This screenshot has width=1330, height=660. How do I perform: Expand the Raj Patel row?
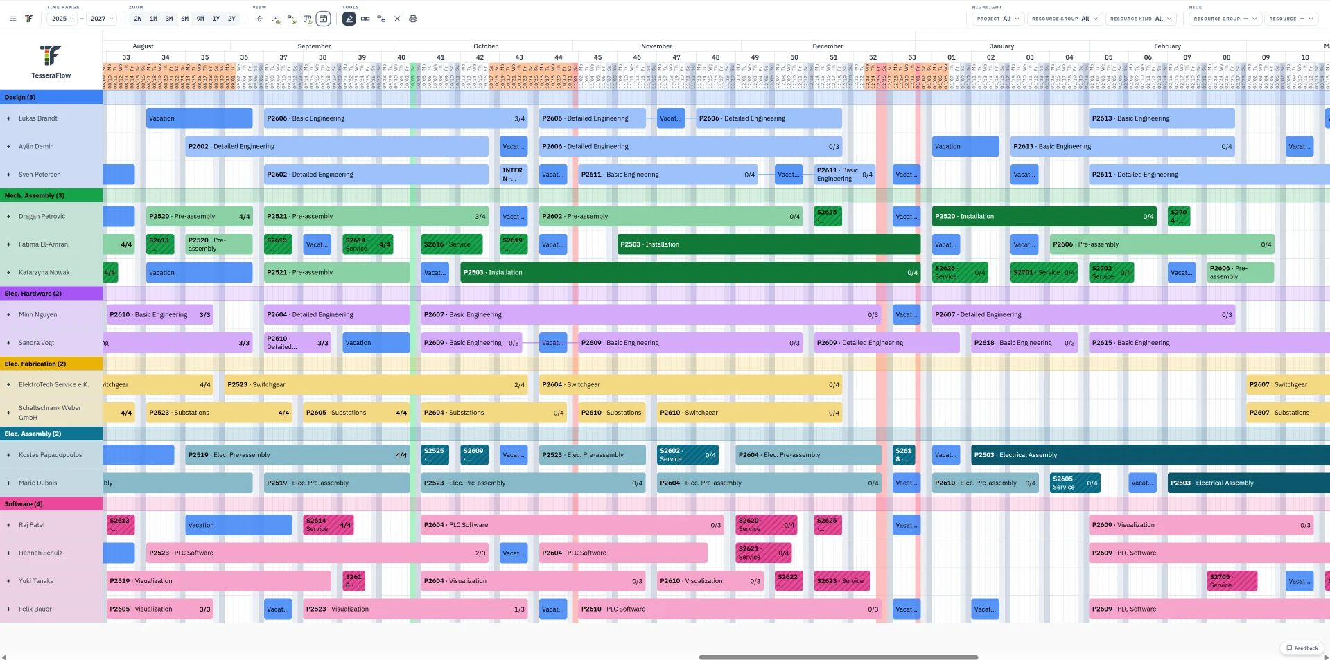(x=8, y=525)
